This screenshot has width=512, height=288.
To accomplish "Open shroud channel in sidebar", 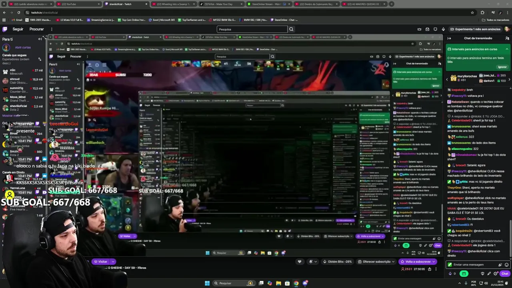I will click(x=22, y=81).
